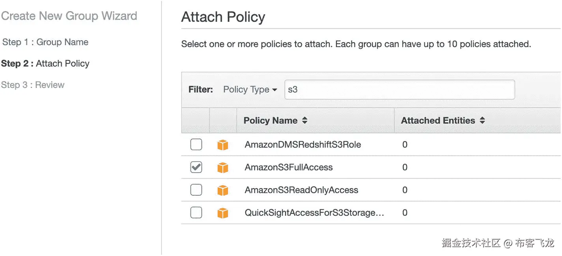Tick the AmazonS3ReadOnlyAccess checkbox
The height and width of the screenshot is (256, 562).
(196, 190)
